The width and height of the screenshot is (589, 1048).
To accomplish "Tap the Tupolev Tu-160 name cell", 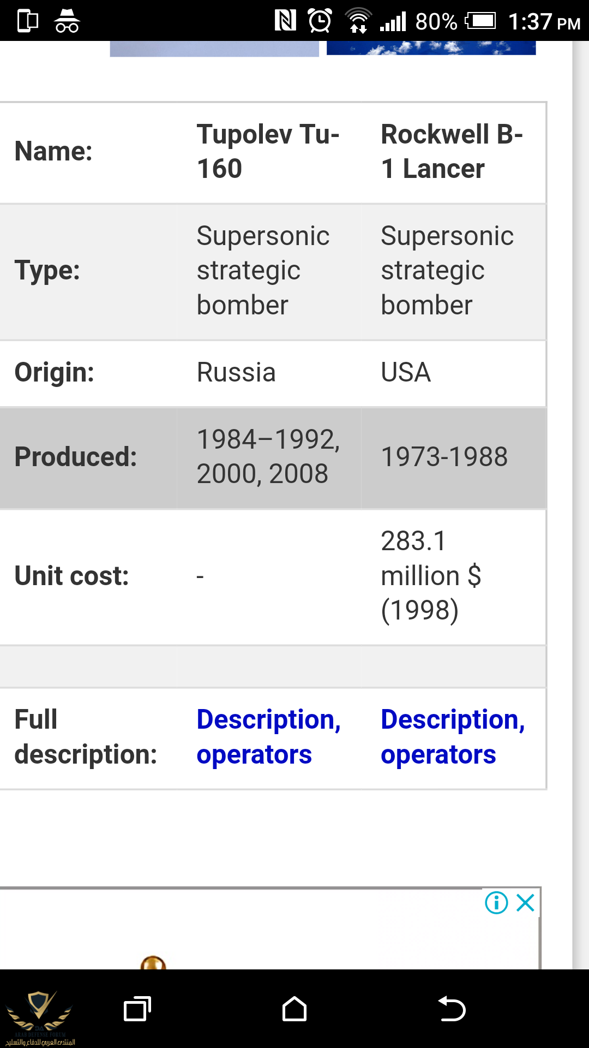I will coord(268,151).
